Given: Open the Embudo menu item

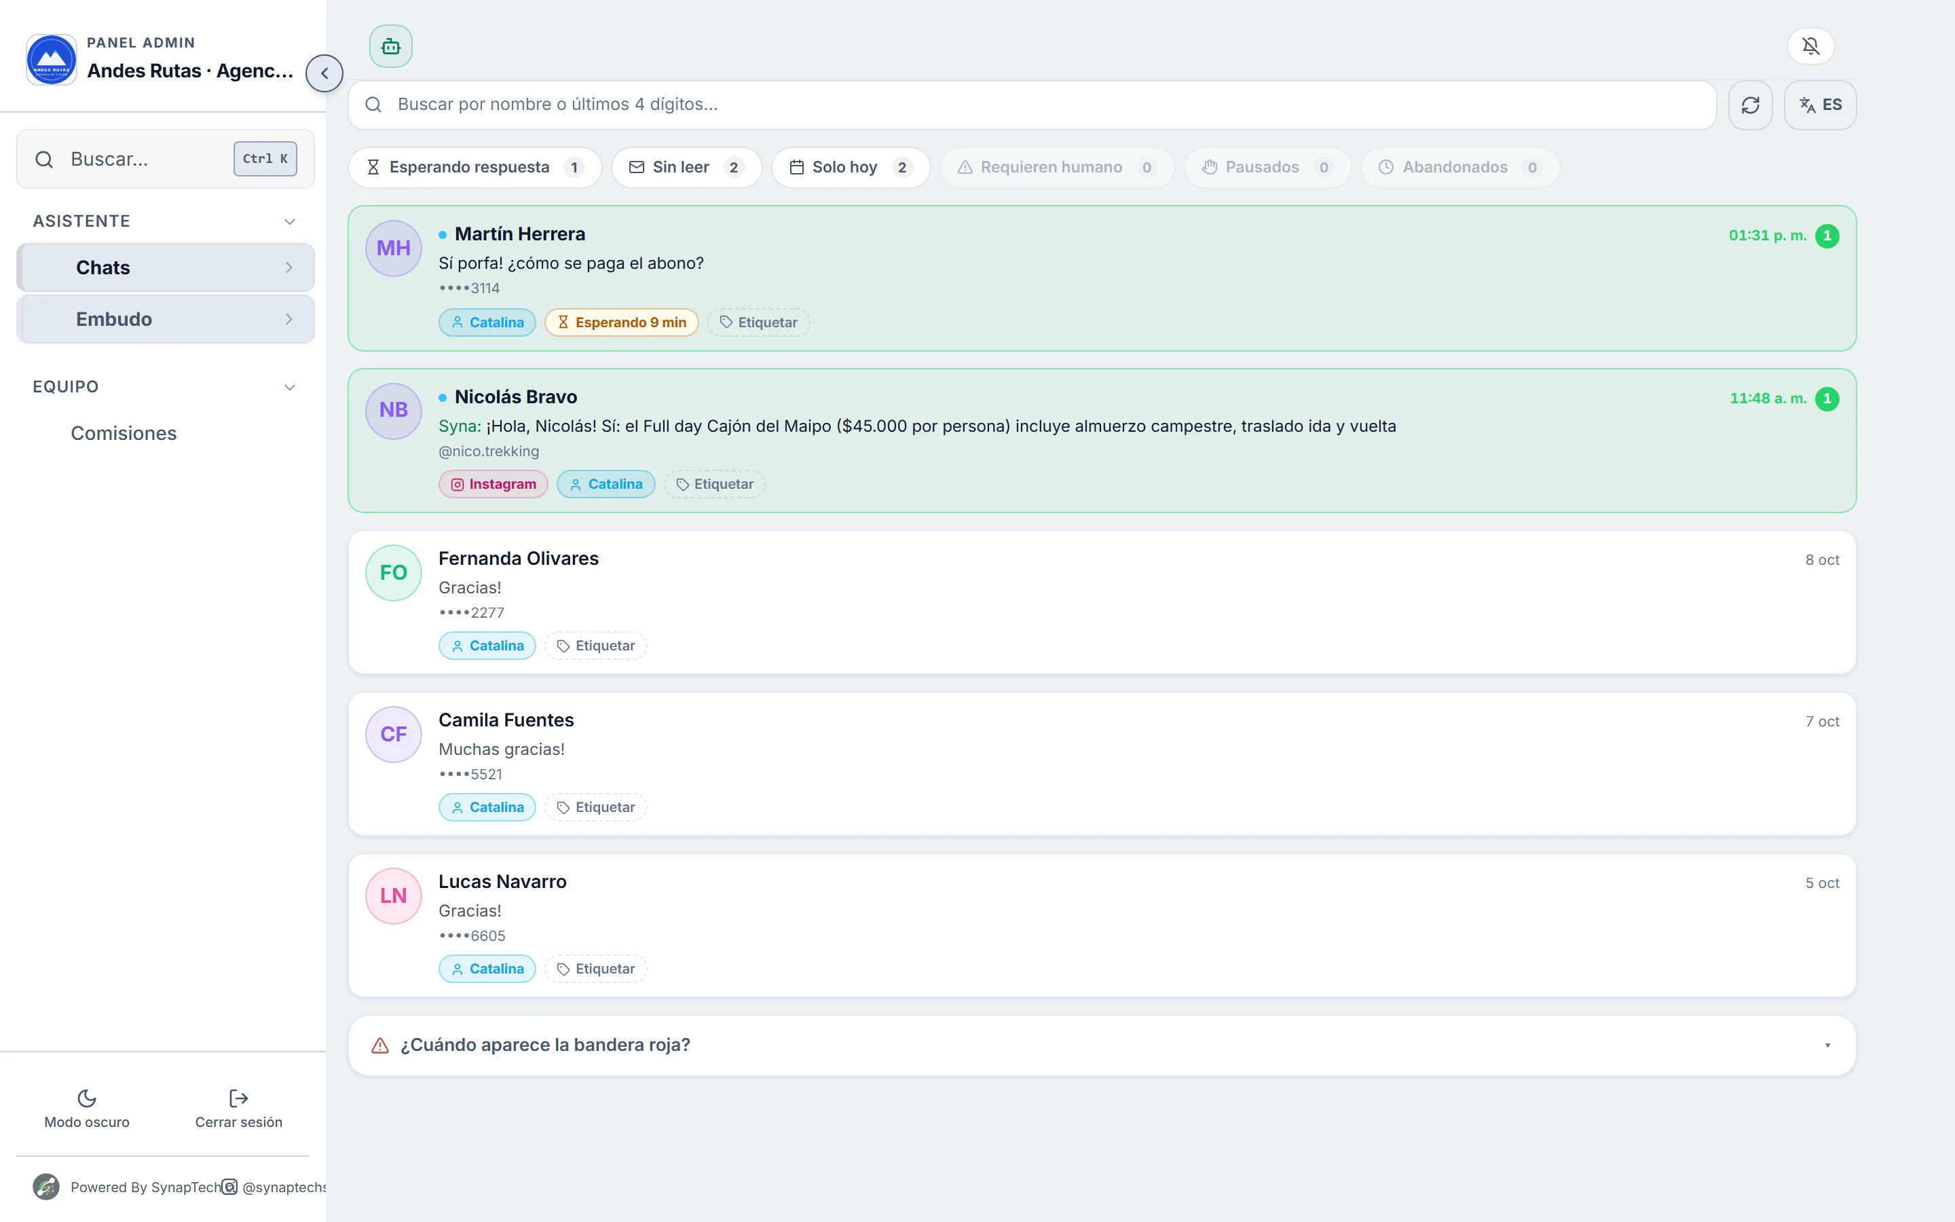Looking at the screenshot, I should pyautogui.click(x=165, y=319).
